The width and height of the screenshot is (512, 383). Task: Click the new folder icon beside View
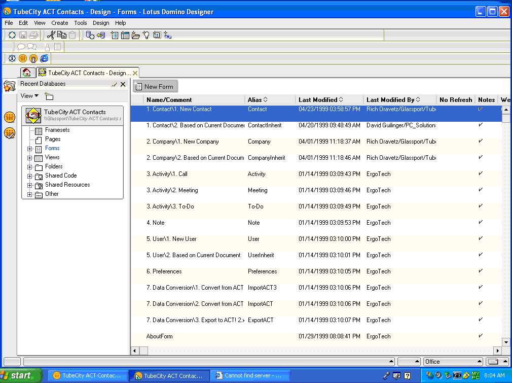coord(49,96)
